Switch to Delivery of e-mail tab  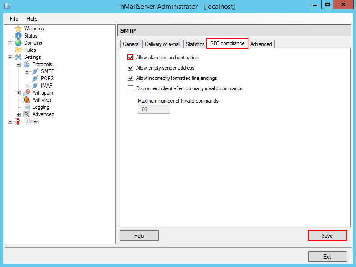click(x=162, y=44)
